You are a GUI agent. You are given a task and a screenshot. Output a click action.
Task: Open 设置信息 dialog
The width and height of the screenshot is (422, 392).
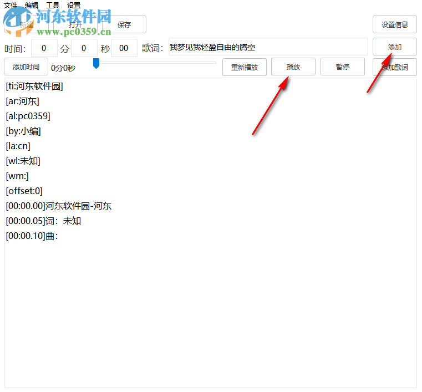point(394,24)
